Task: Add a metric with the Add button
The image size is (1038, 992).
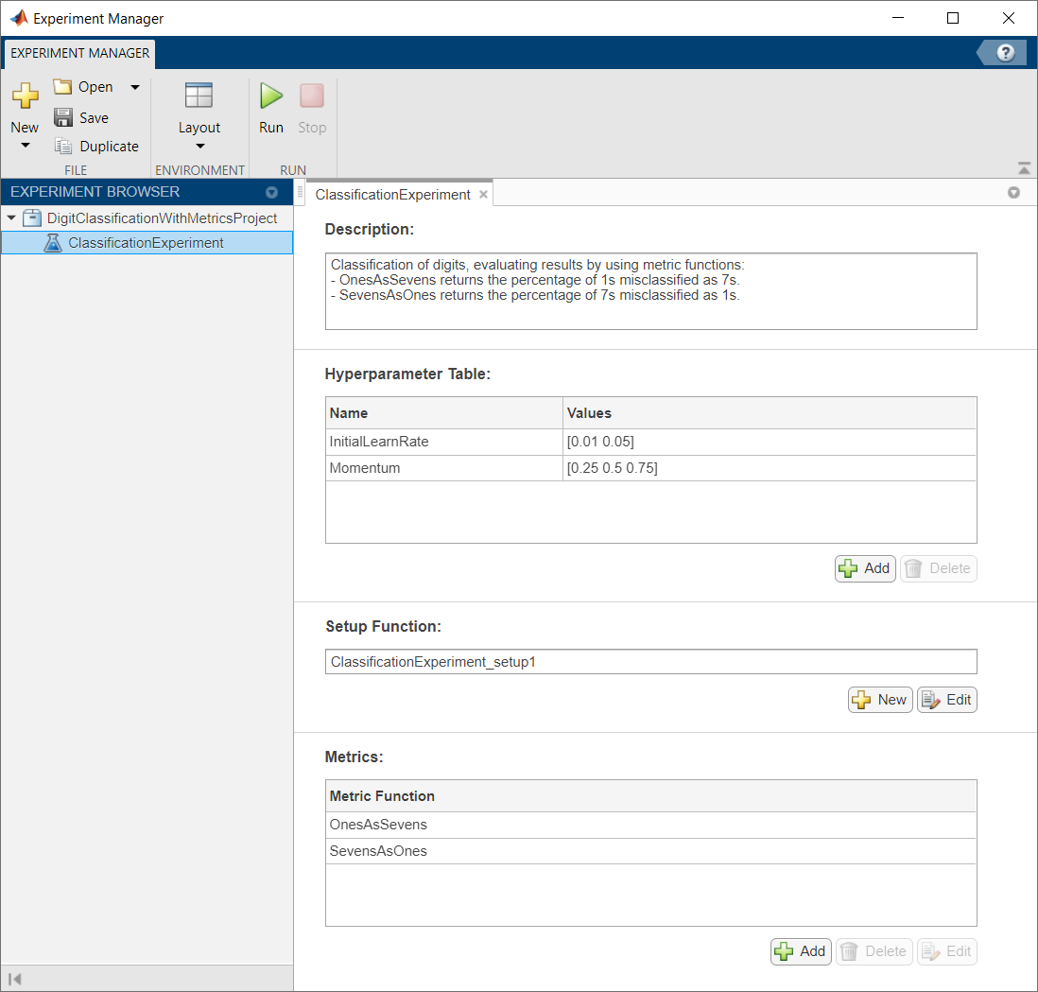Action: pyautogui.click(x=801, y=951)
